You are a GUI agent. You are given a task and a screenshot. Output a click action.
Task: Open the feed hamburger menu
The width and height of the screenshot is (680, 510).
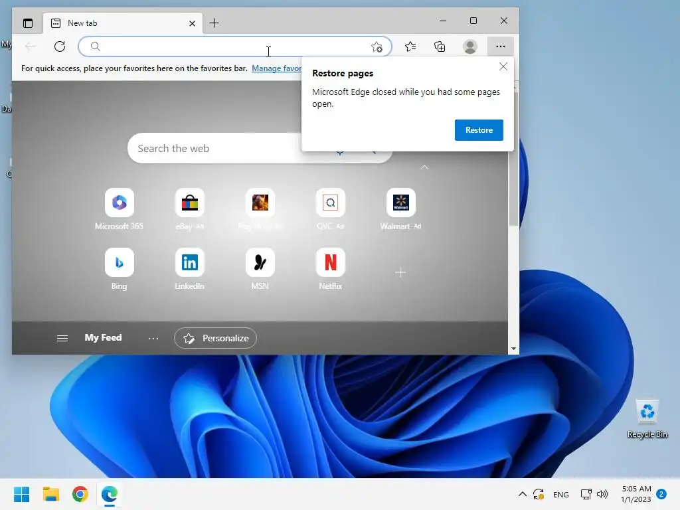click(x=62, y=338)
